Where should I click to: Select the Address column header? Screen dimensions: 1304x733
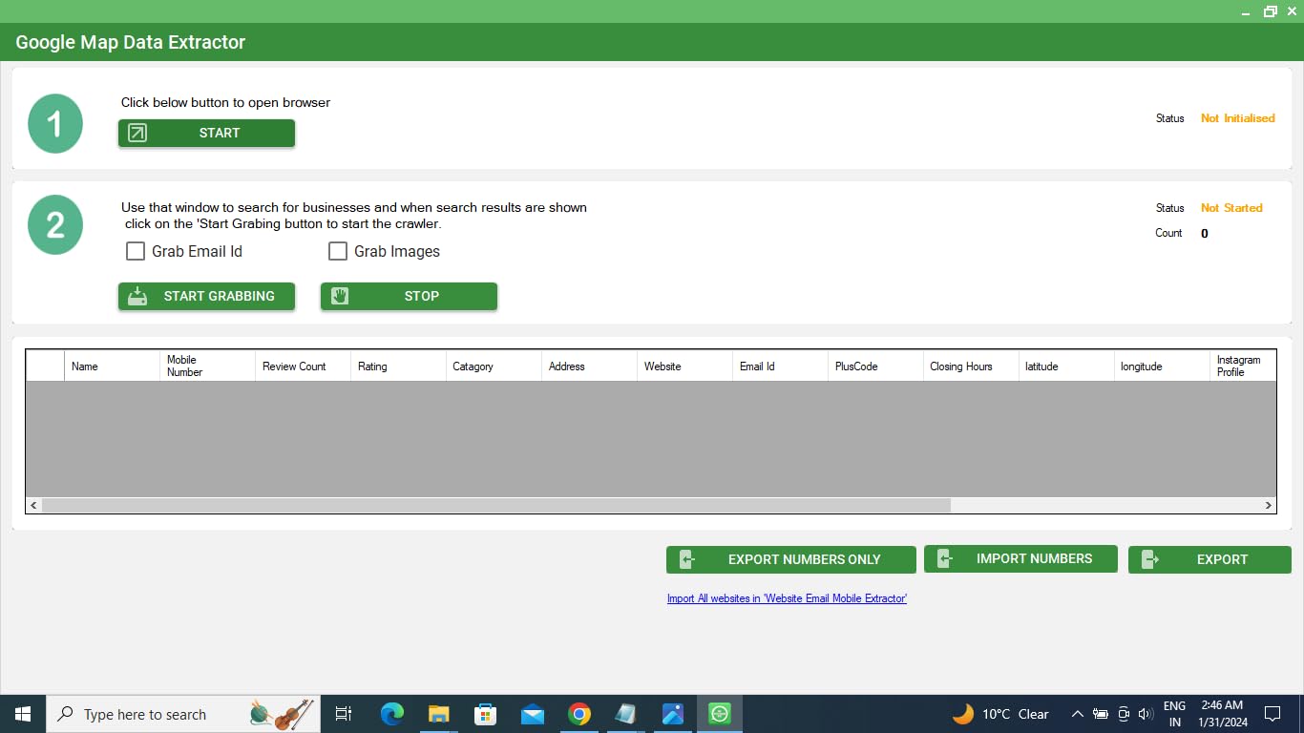coord(589,366)
